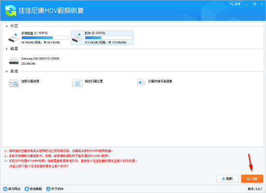The height and width of the screenshot is (193, 266).
Task: Click the 刷新 refresh button
Action: coord(227,179)
